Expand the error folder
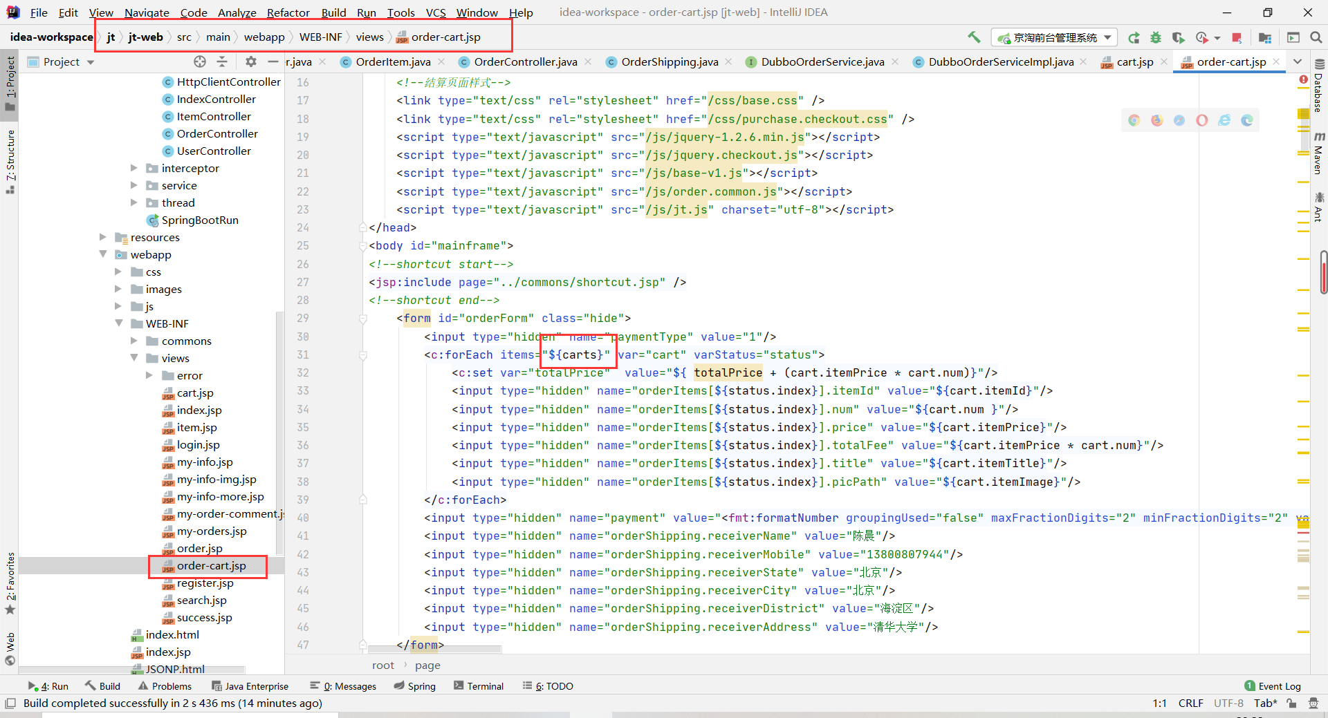The width and height of the screenshot is (1328, 718). pos(149,375)
